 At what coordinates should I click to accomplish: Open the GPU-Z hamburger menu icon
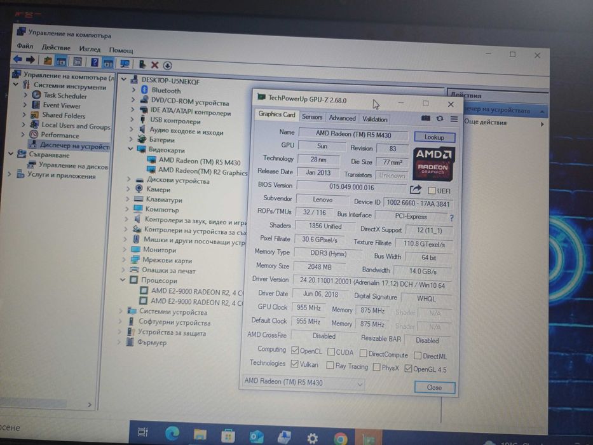tap(454, 119)
